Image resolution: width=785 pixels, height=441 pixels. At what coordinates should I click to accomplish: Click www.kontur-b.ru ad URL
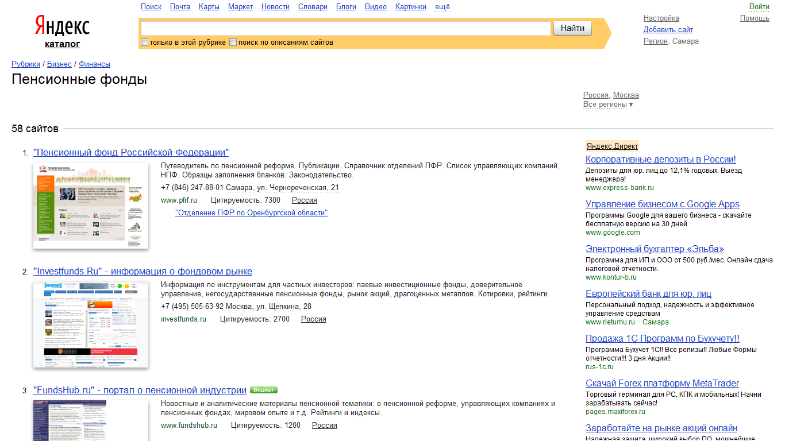click(x=611, y=277)
